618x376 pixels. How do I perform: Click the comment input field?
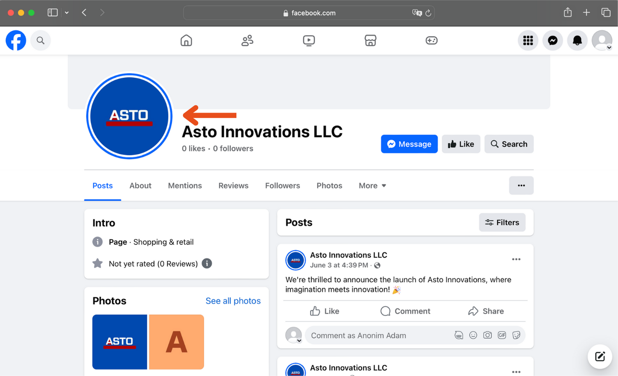(x=370, y=335)
